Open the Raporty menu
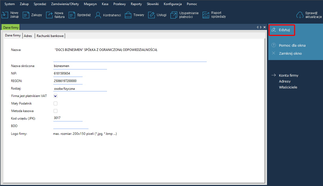This screenshot has height=186, width=323. (136, 4)
